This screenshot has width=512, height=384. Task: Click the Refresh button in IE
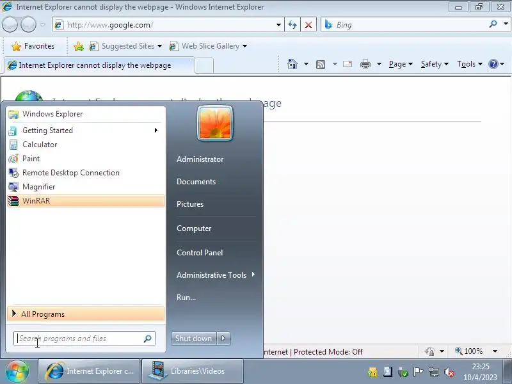tap(292, 25)
